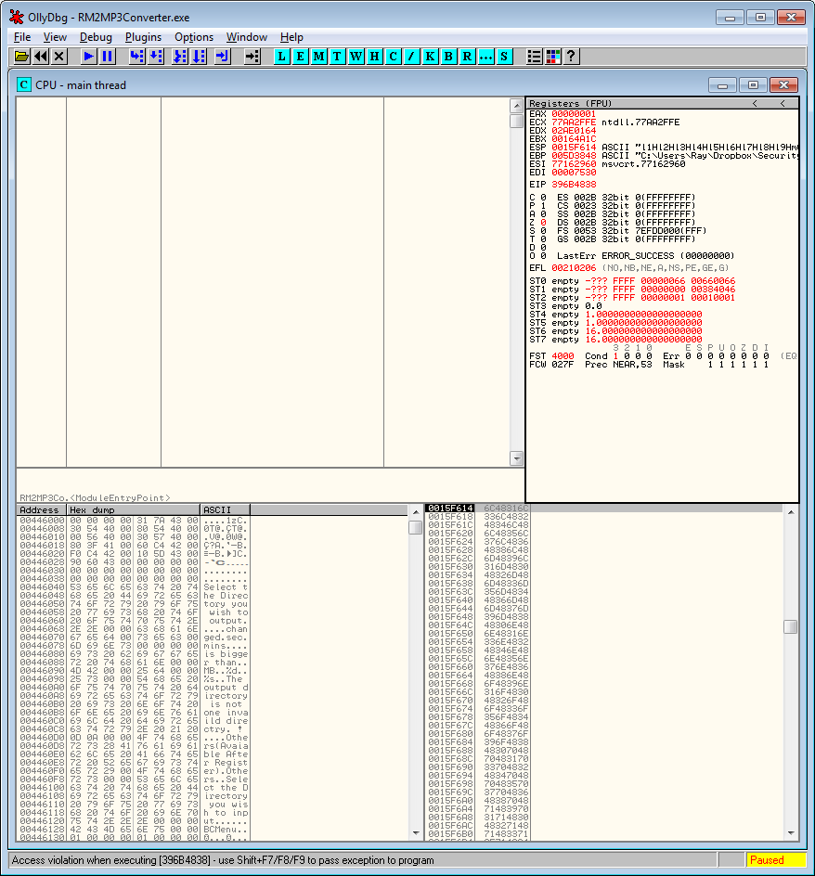Open Memory map with M button
This screenshot has height=876, width=815.
[x=318, y=57]
